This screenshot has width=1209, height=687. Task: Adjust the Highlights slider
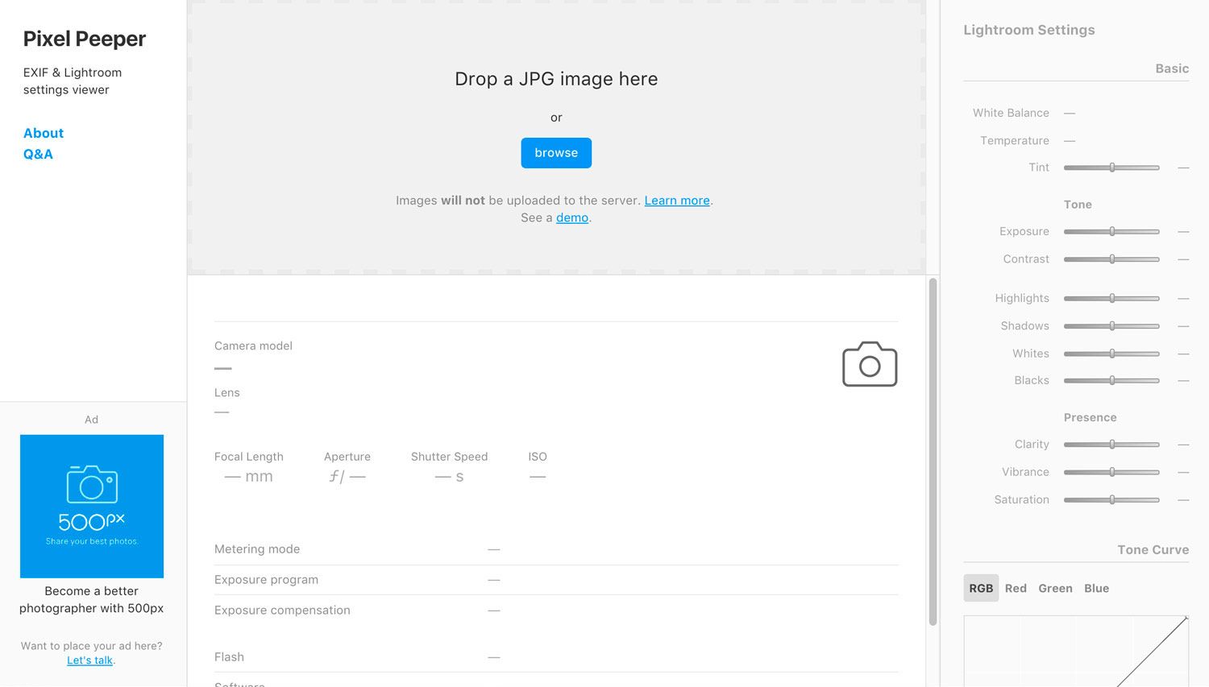coord(1111,298)
